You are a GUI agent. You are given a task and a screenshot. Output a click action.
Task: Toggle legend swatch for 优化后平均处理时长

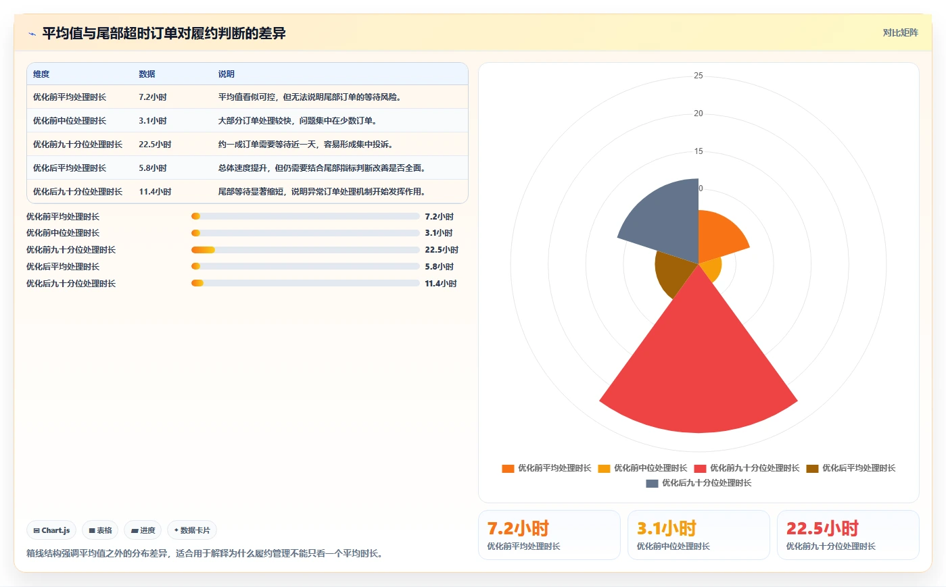(812, 468)
